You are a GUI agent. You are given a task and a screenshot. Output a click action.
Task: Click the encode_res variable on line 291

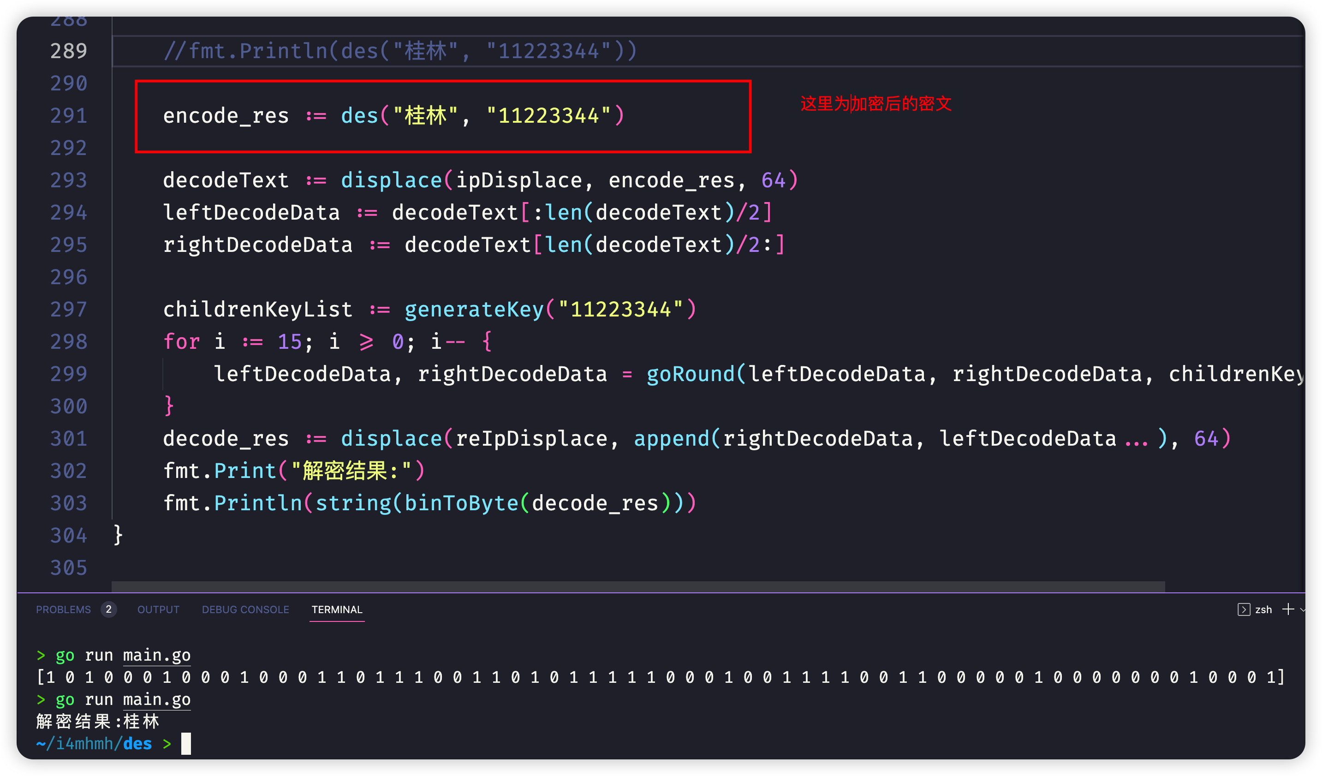pyautogui.click(x=226, y=115)
